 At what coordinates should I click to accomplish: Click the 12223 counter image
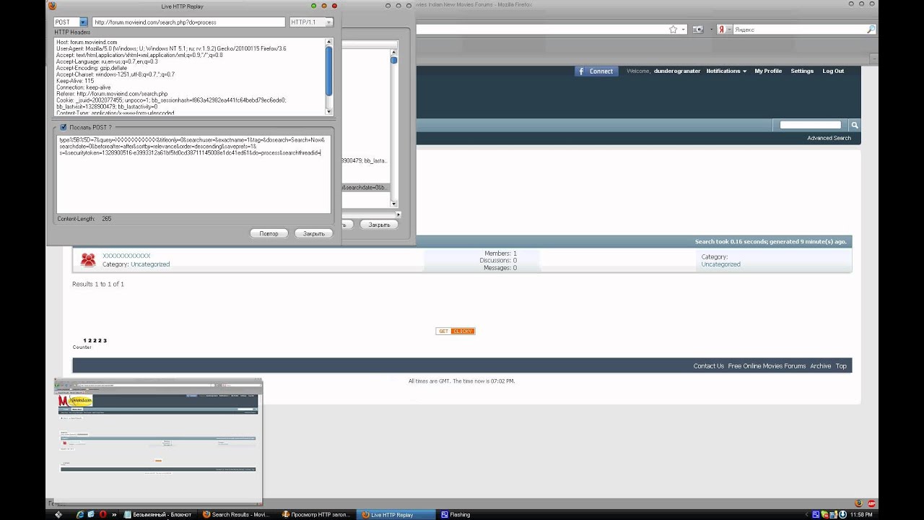(x=95, y=340)
